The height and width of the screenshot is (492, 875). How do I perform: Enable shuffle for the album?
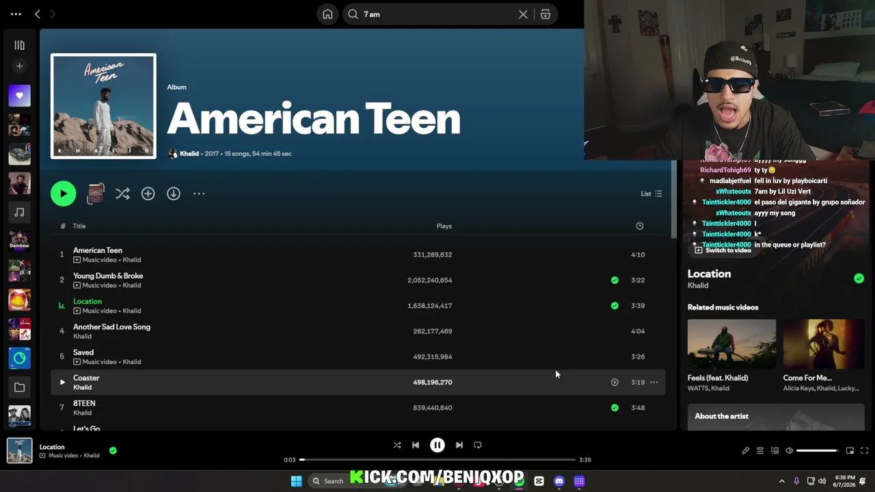tap(122, 193)
